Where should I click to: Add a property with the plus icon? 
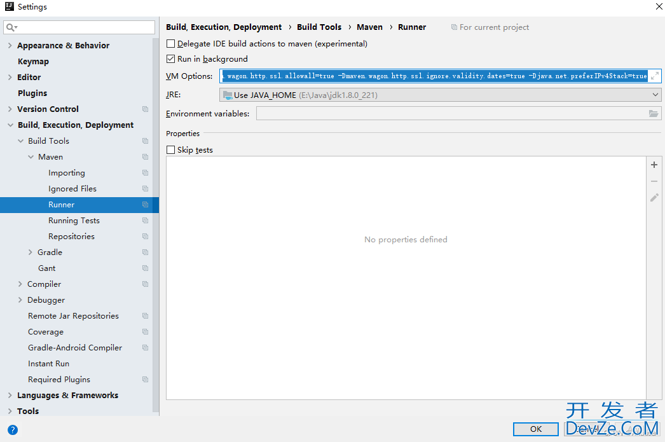pyautogui.click(x=654, y=165)
